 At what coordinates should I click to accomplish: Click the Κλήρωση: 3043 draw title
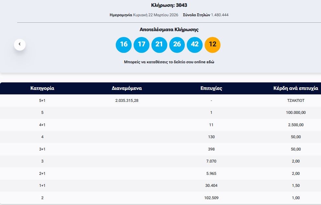[x=169, y=5]
